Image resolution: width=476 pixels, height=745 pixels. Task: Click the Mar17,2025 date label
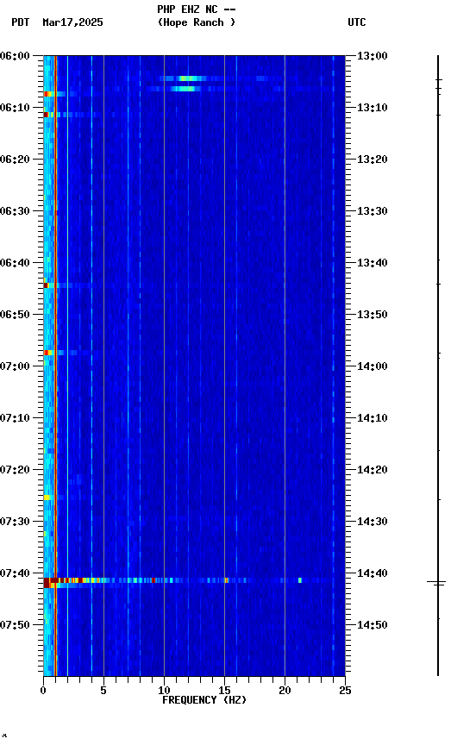[72, 22]
